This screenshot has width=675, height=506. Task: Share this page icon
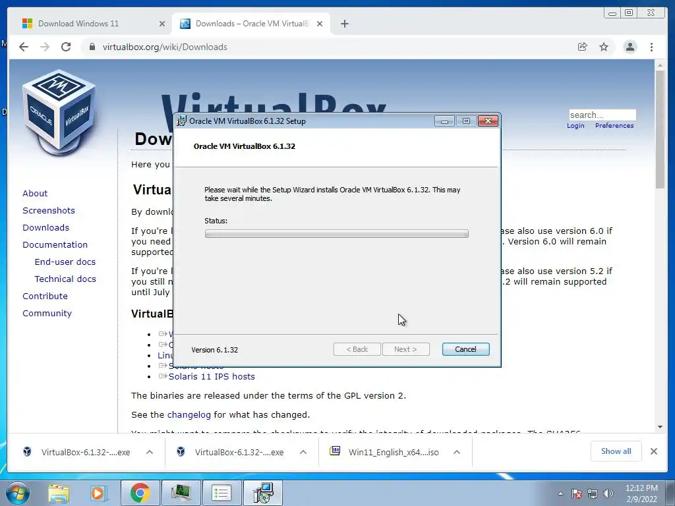click(583, 47)
